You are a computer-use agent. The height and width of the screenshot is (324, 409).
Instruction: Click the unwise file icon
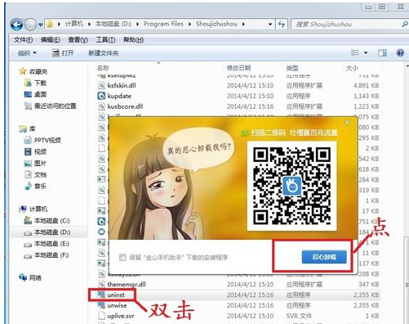(101, 305)
